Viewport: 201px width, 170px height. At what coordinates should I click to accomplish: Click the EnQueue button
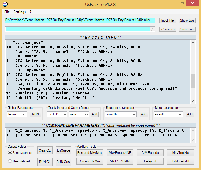tap(63, 150)
